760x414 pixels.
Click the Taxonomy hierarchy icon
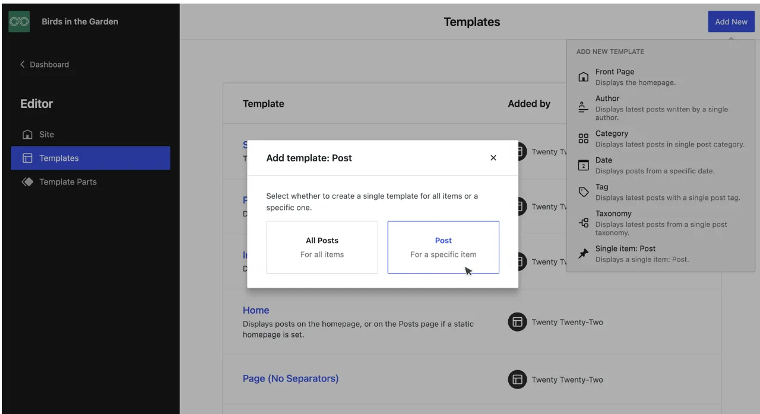tap(584, 223)
